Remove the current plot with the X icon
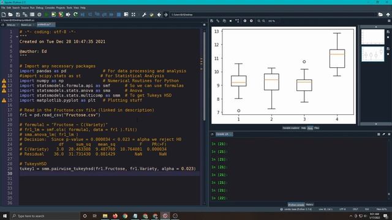Screen dimensions: 392x220 pos(230,21)
